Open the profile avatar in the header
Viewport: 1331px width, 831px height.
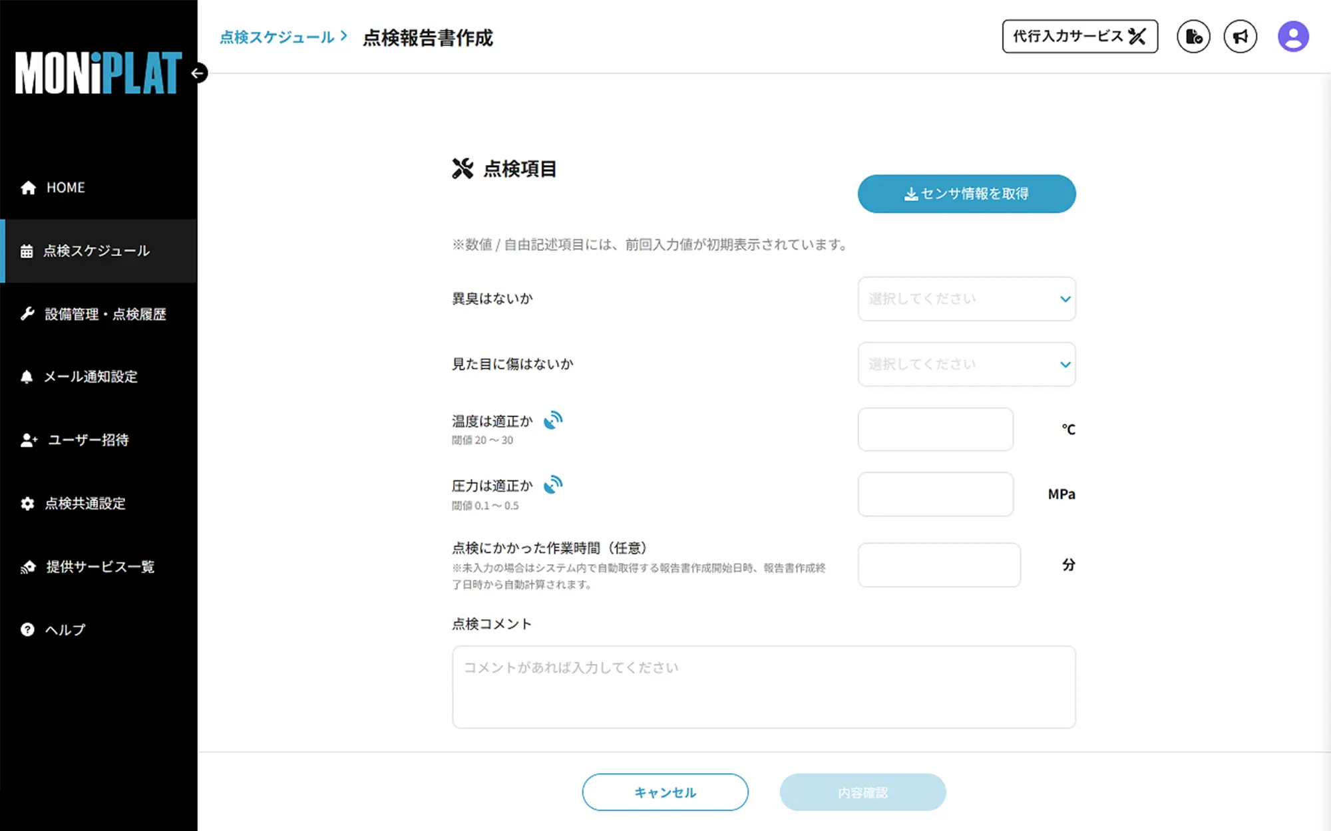1291,36
